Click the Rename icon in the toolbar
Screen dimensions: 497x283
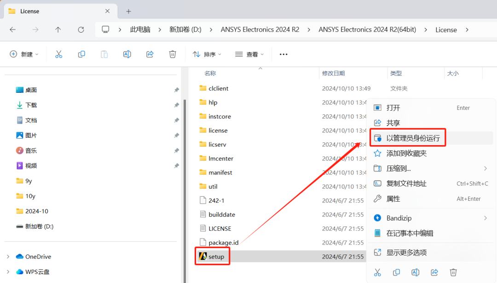click(x=127, y=55)
